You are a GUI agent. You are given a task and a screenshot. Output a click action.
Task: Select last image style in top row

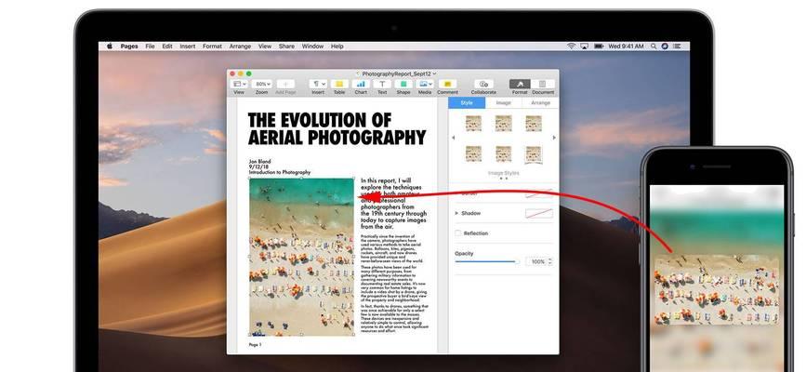[x=534, y=124]
